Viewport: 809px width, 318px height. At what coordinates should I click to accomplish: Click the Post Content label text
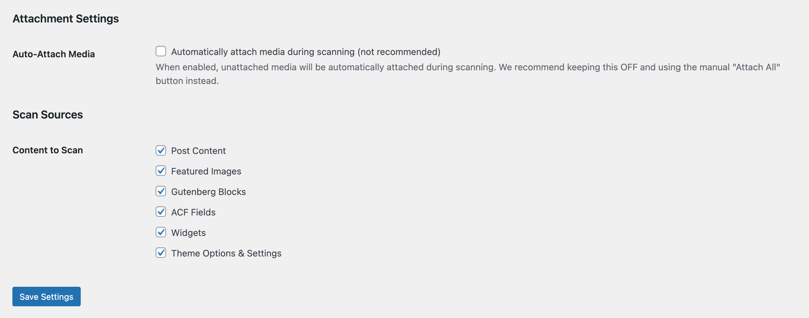coord(198,151)
